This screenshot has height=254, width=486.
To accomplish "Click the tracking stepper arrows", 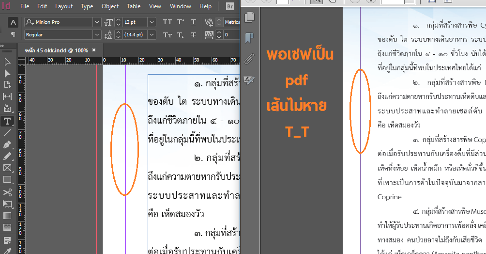I will coord(219,35).
